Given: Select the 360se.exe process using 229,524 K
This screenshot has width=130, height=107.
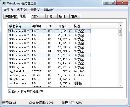Looking at the screenshot, I should click(x=49, y=51).
